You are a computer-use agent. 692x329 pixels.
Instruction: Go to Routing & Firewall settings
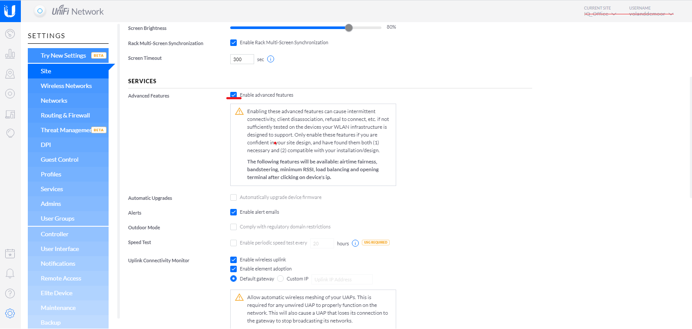pyautogui.click(x=65, y=115)
